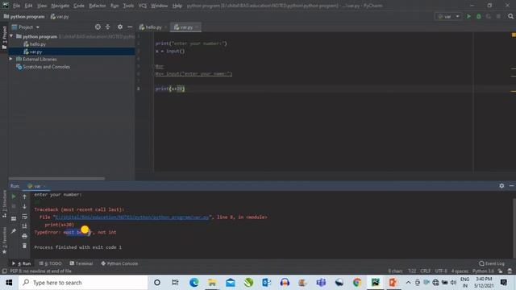
Task: Collapse the 'python program' project folder
Action: [x=11, y=36]
